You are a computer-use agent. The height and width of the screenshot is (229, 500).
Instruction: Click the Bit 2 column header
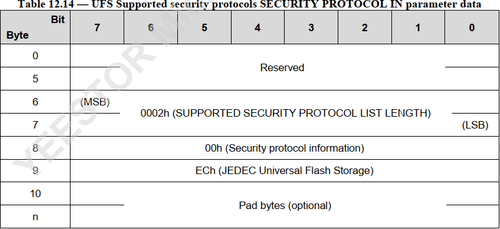pyautogui.click(x=365, y=27)
